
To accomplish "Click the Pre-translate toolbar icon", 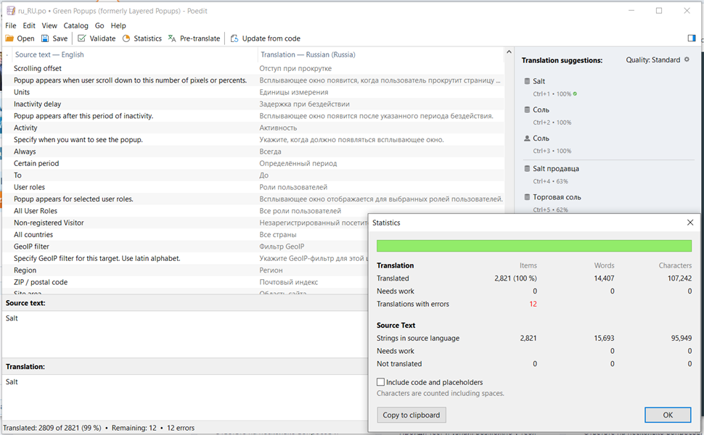I will pos(172,38).
